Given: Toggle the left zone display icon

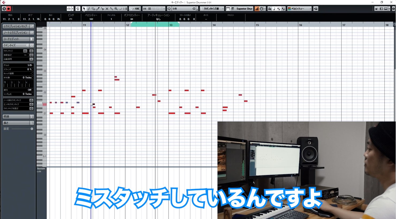Looking at the screenshot, I should (x=381, y=9).
